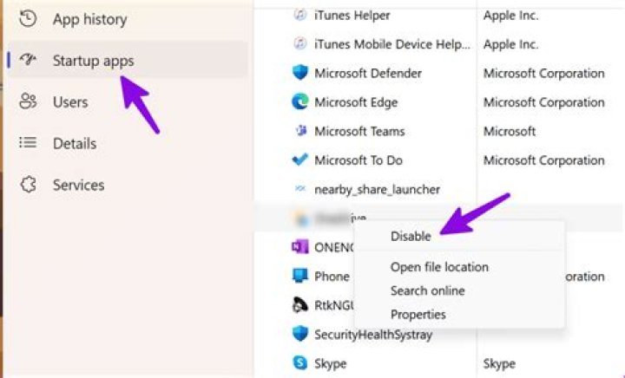Click the Services puzzle icon
Viewport: 625px width, 378px height.
pos(28,184)
